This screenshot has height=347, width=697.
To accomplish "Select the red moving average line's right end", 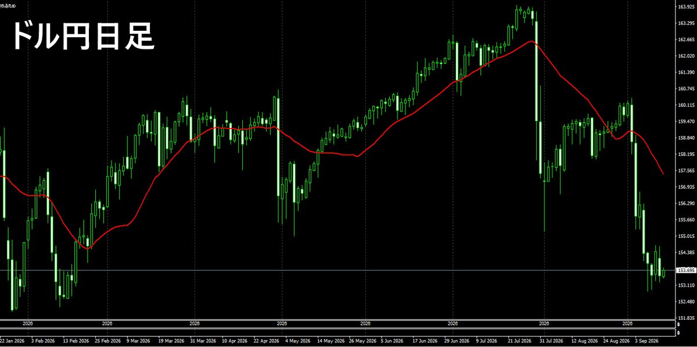I will click(663, 174).
